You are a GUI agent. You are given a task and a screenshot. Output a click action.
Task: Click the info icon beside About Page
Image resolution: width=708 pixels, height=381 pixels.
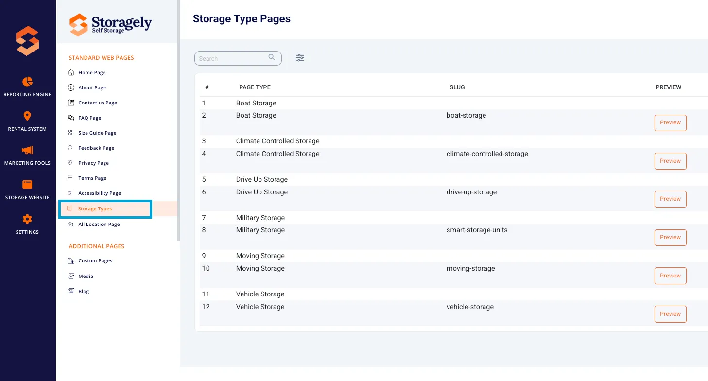tap(71, 87)
